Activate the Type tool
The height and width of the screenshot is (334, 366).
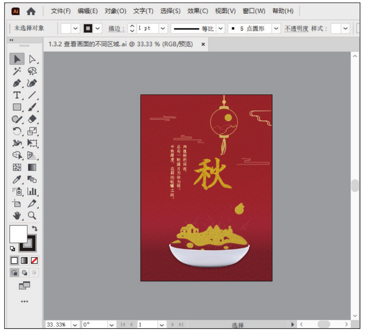click(x=17, y=95)
